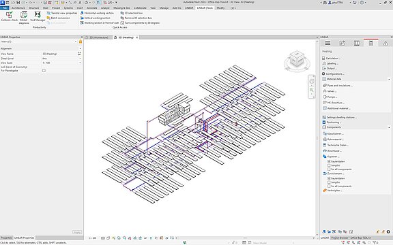Image resolution: width=393 pixels, height=245 pixels.
Task: Start Batch conversion
Action: click(x=58, y=18)
